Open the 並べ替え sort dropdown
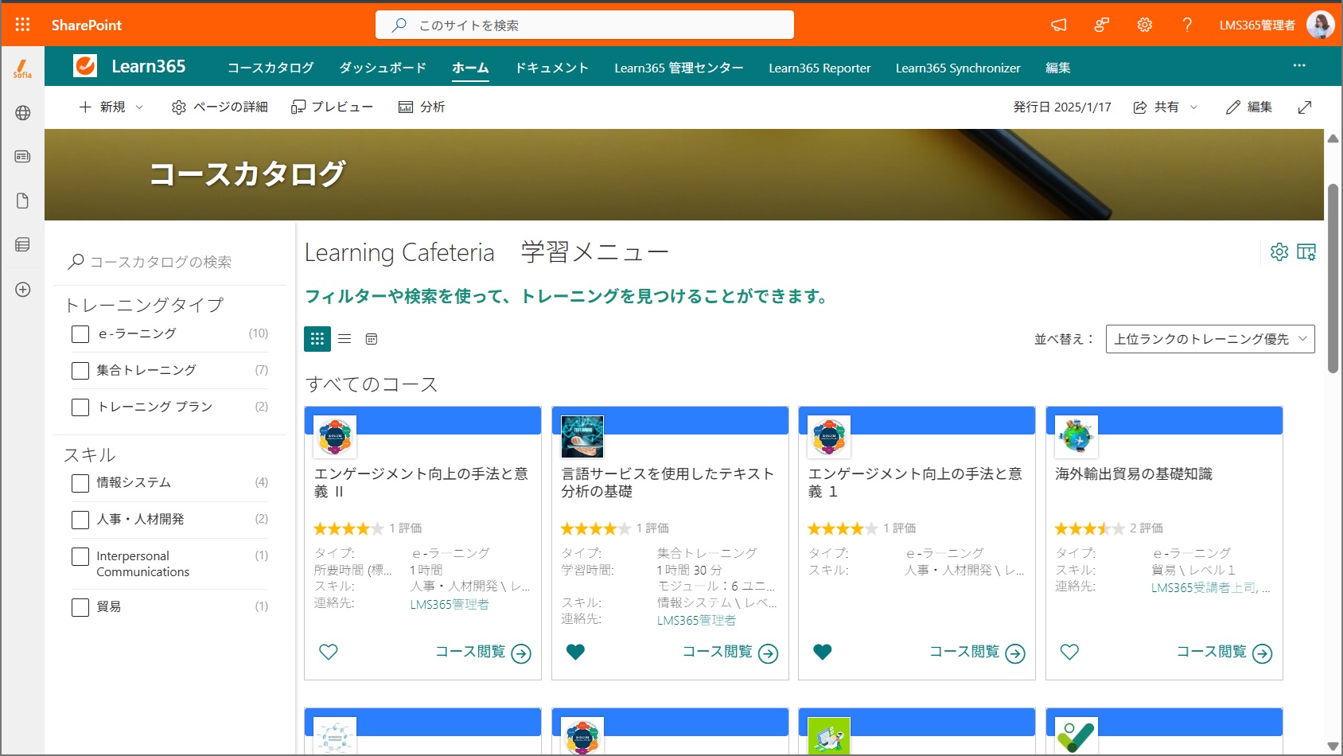The height and width of the screenshot is (756, 1343). [1210, 339]
